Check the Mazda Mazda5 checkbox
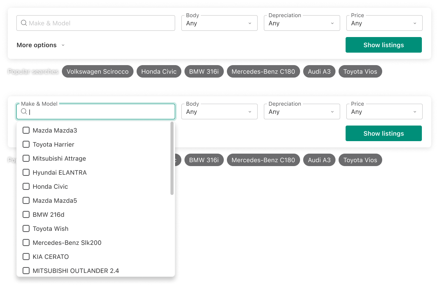 [x=26, y=200]
